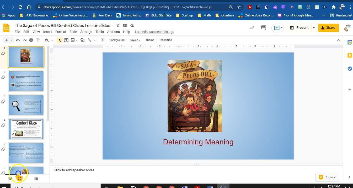Viewport: 353px width, 188px height.
Task: Open the Zoom dropdown arrow
Action: tap(52, 40)
